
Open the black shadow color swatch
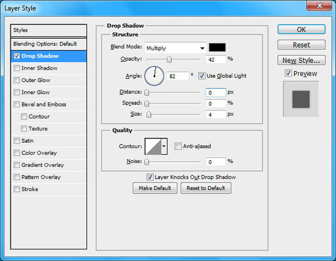coord(217,48)
